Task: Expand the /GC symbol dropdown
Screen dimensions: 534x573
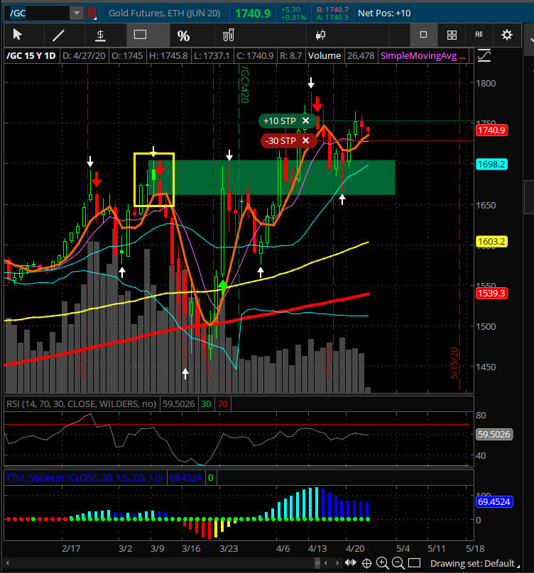Action: click(x=75, y=13)
